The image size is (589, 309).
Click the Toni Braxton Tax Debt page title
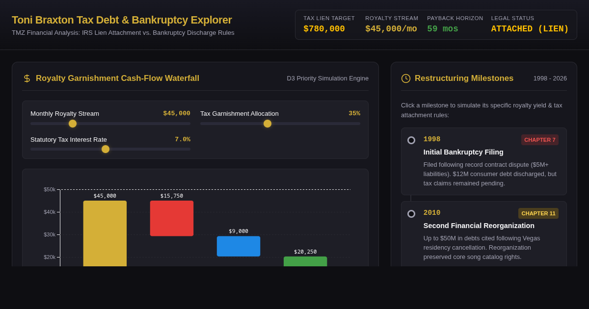click(x=122, y=20)
